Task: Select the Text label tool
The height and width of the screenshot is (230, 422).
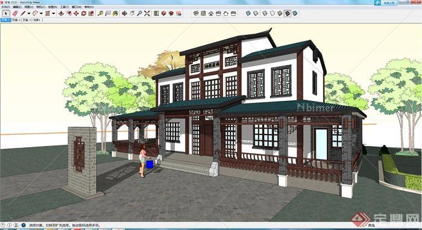Action: click(108, 13)
